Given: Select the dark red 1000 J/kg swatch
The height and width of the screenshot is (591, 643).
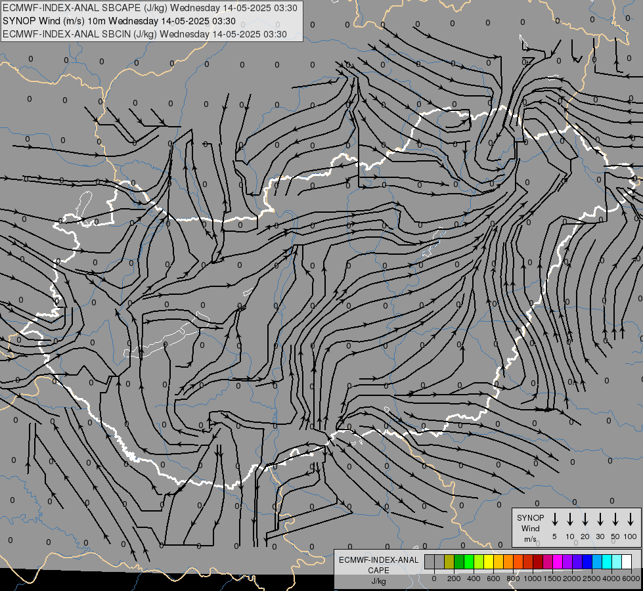Looking at the screenshot, I should (x=538, y=561).
